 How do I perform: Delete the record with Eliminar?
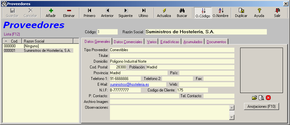click(x=69, y=13)
